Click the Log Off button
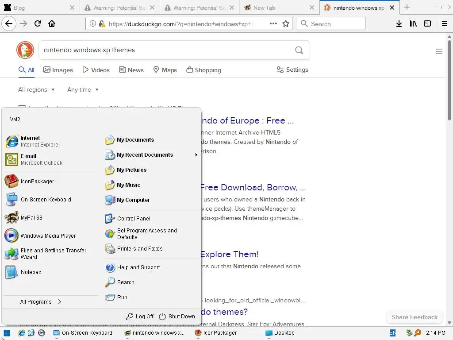 [x=139, y=317]
